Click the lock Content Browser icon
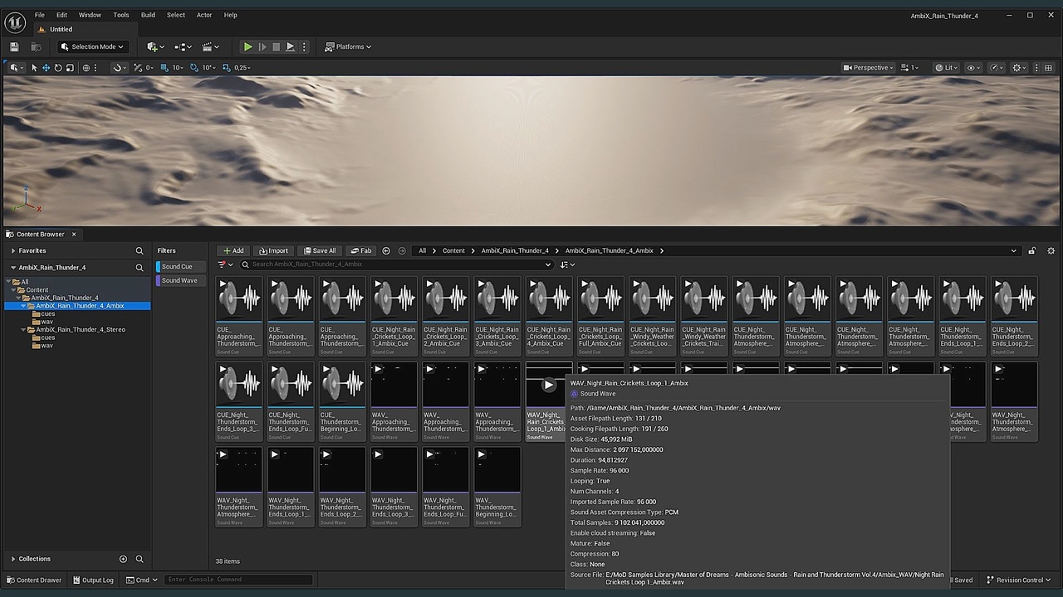Viewport: 1063px width, 597px height. 1032,250
